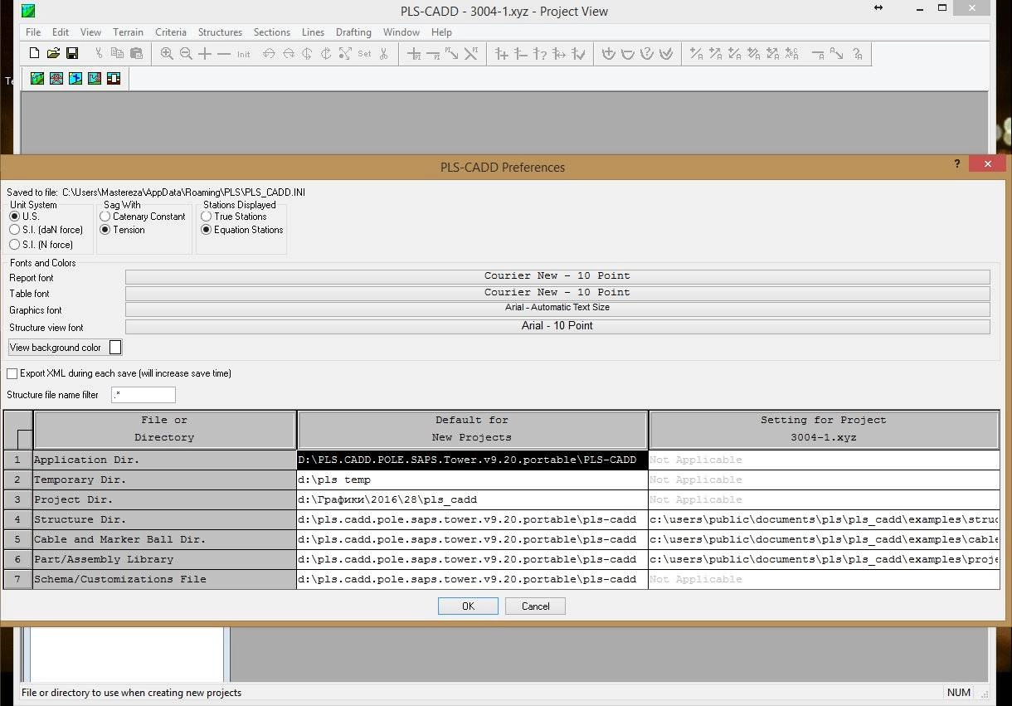Click Part/Assembly Library default path cell

tap(472, 559)
